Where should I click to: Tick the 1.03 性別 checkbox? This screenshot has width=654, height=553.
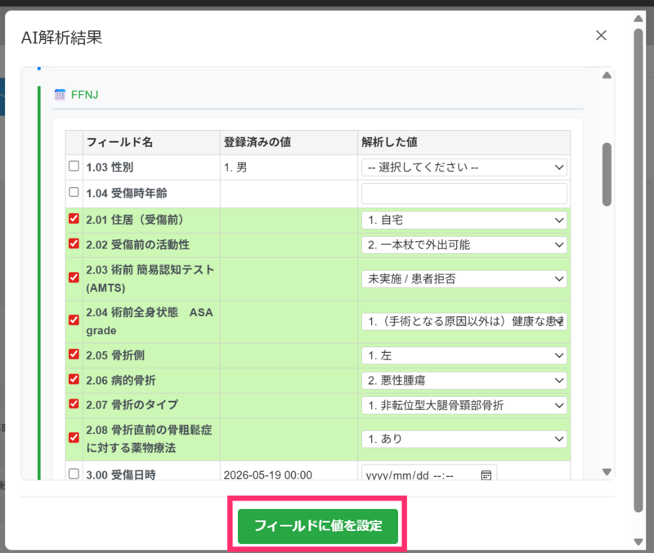pyautogui.click(x=74, y=167)
